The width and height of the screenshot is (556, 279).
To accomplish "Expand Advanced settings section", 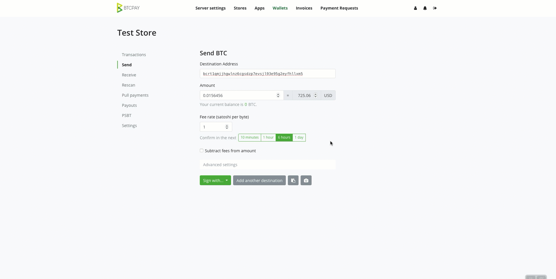I will click(x=268, y=165).
